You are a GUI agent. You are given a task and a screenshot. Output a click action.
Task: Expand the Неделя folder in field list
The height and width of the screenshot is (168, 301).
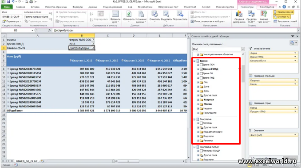198,109
